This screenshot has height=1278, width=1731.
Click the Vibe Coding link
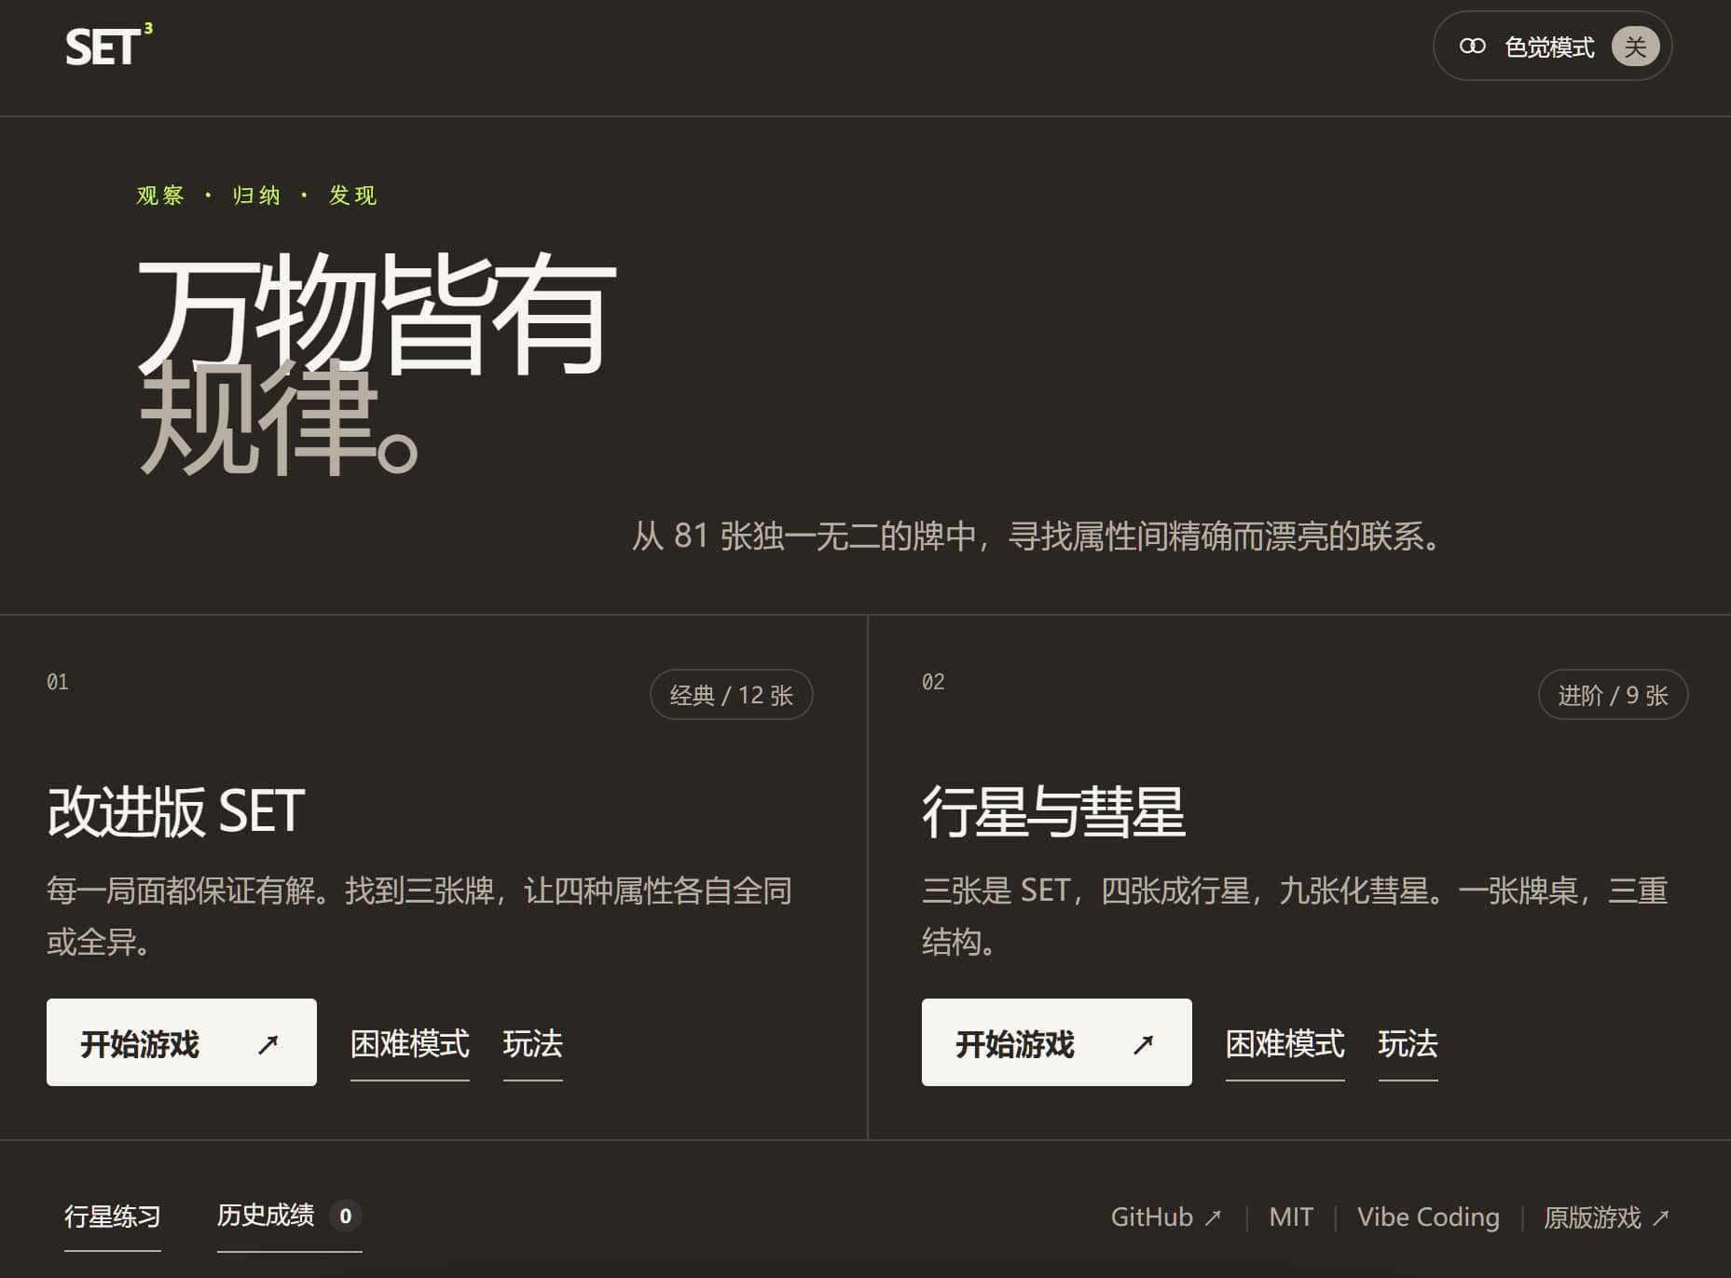[x=1428, y=1217]
